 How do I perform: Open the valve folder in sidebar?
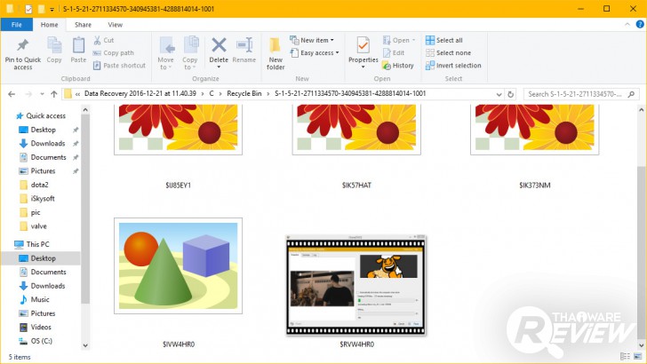pos(34,226)
